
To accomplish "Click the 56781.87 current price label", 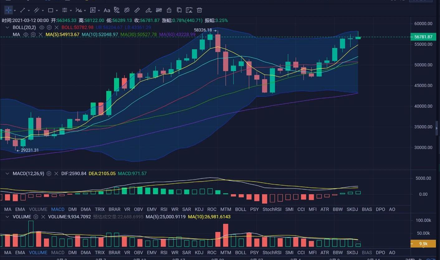I will coord(423,37).
